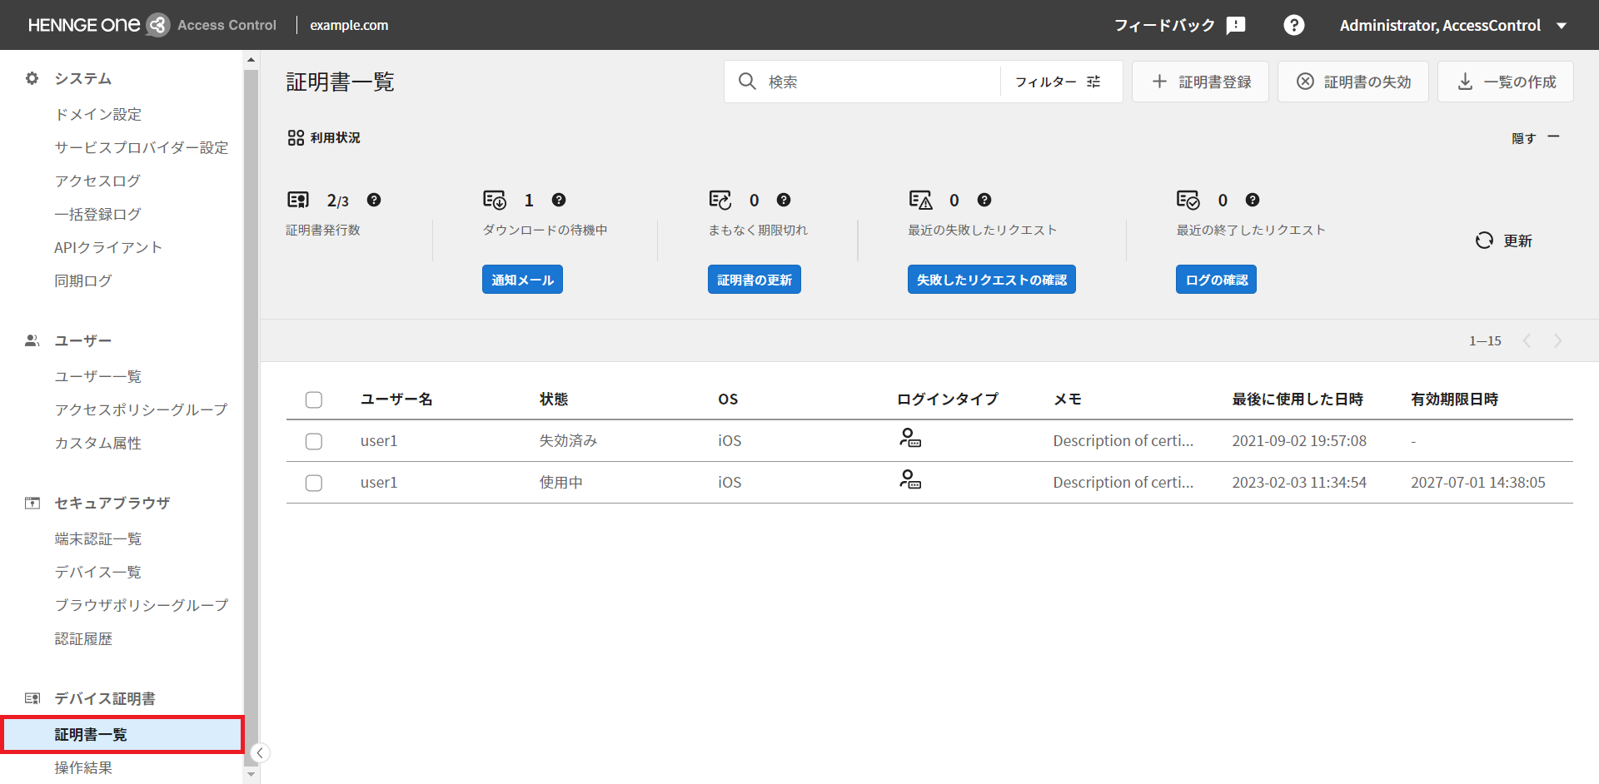Open APIクライアント in sidebar
Screen dimensions: 1599x784
click(108, 247)
